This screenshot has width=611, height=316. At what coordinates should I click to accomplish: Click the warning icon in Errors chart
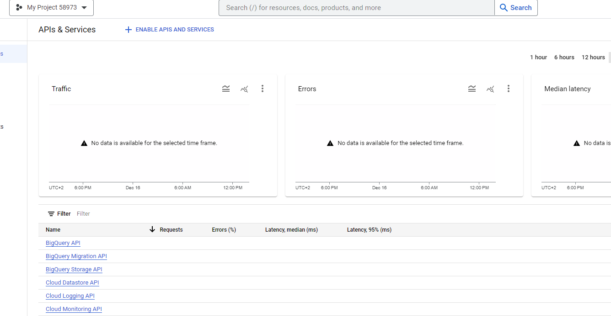click(330, 143)
